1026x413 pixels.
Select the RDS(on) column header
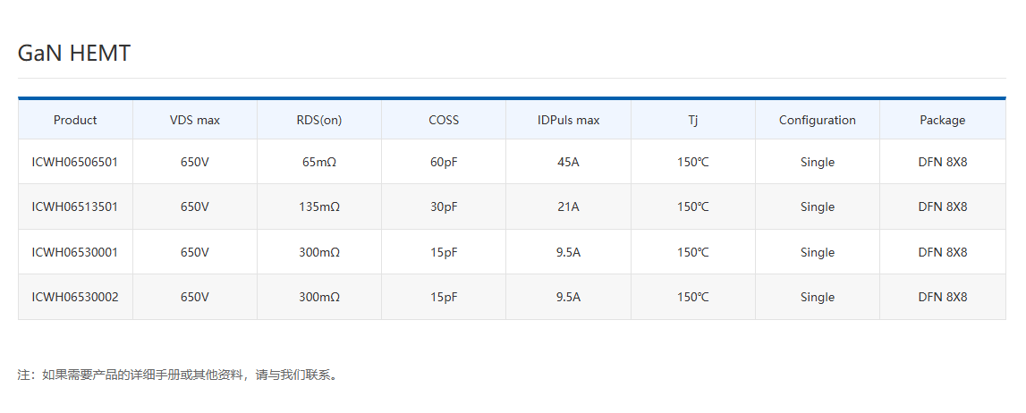[319, 120]
